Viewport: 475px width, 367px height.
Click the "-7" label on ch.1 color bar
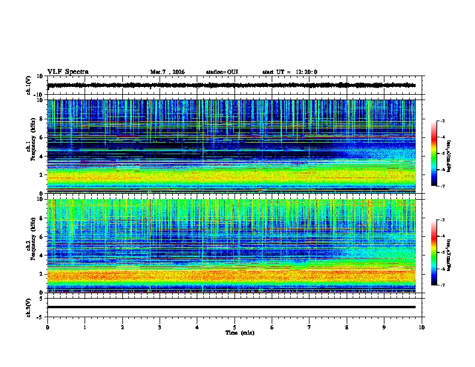point(443,186)
